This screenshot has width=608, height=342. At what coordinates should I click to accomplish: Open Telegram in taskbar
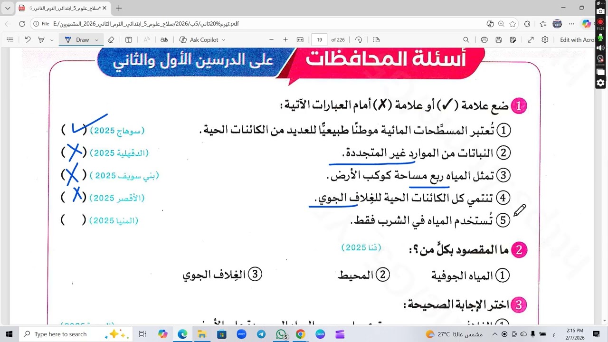click(261, 334)
